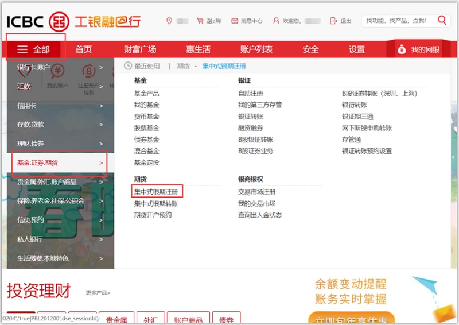Image resolution: width=459 pixels, height=325 pixels.
Task: Open 账户列表 navigation tab
Action: click(x=256, y=49)
